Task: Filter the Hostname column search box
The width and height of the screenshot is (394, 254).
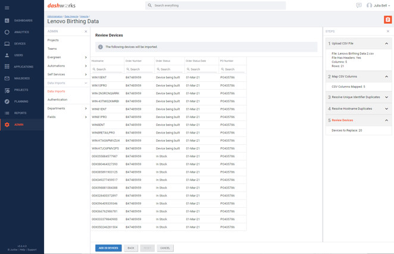Action: tap(107, 69)
